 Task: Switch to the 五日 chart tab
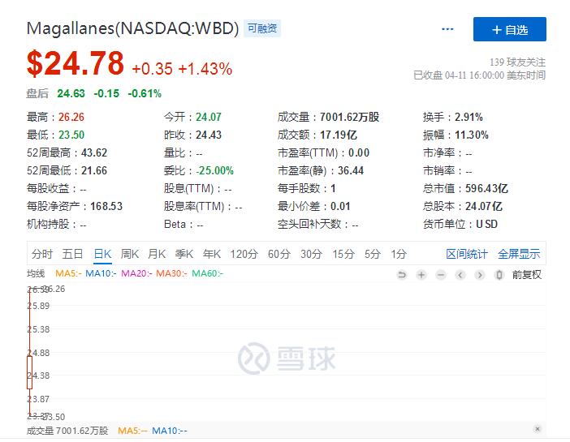click(73, 254)
